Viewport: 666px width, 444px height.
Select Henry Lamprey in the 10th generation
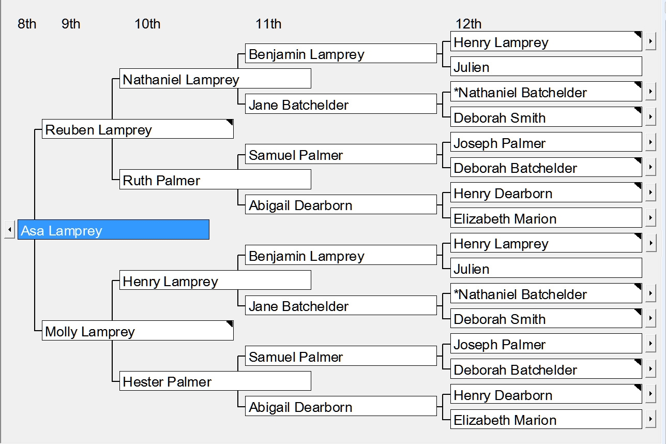215,281
